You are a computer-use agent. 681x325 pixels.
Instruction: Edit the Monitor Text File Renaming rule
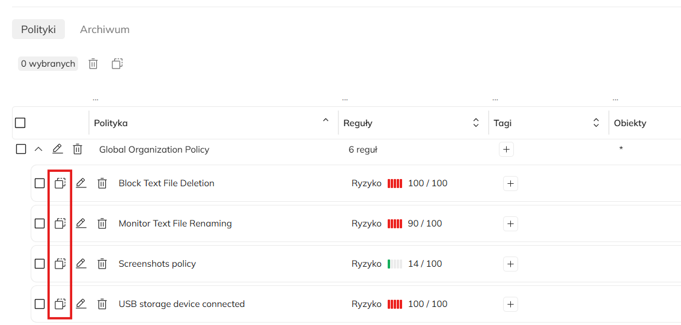click(81, 223)
